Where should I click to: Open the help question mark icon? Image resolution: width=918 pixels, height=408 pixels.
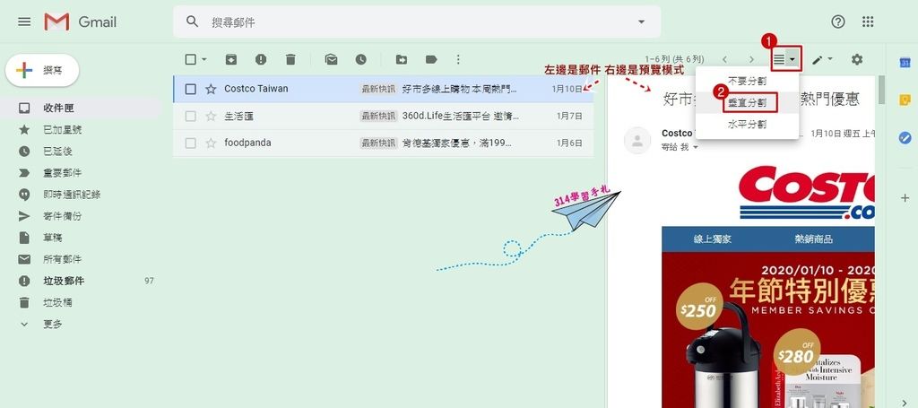coord(838,22)
